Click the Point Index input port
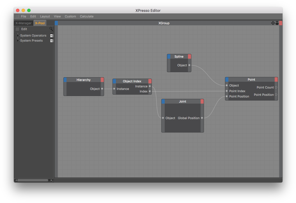This screenshot has height=203, width=296. [x=227, y=91]
